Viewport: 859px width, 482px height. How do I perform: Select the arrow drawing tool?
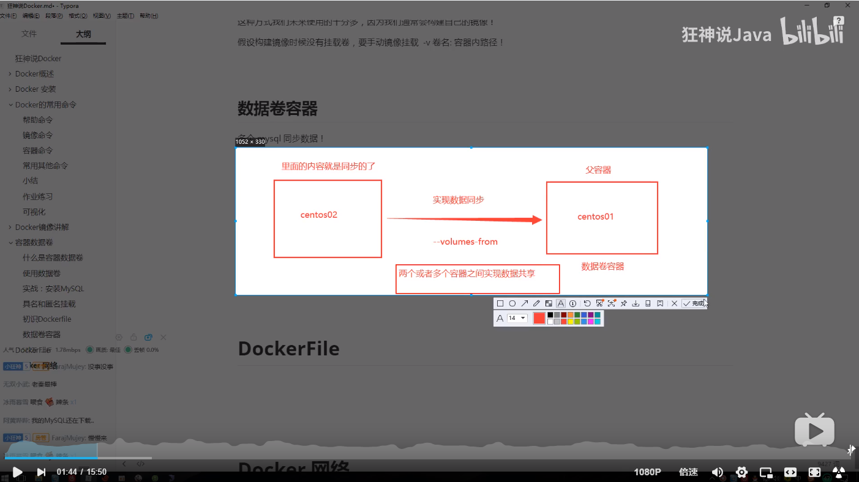(525, 303)
